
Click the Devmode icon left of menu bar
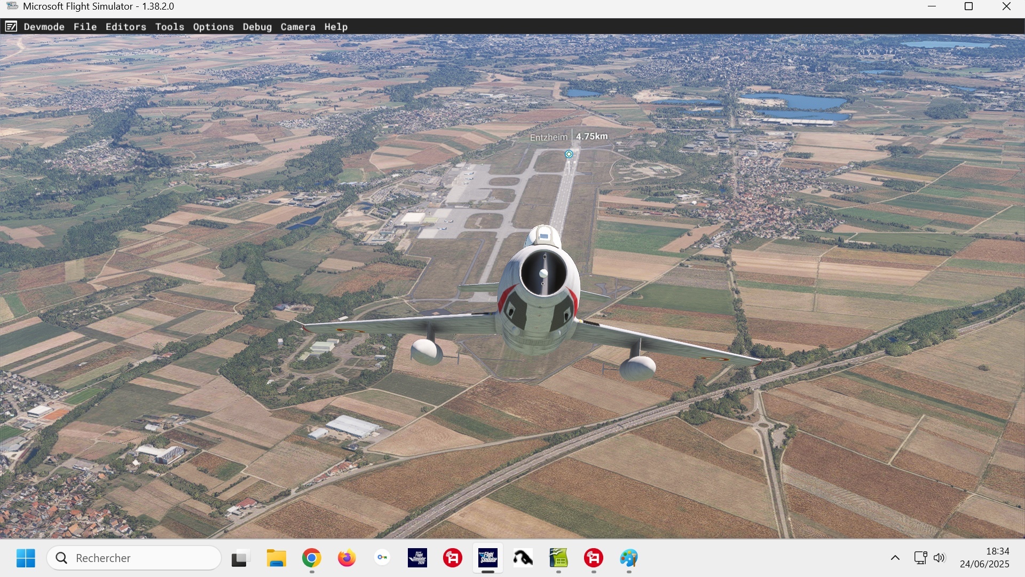click(11, 27)
